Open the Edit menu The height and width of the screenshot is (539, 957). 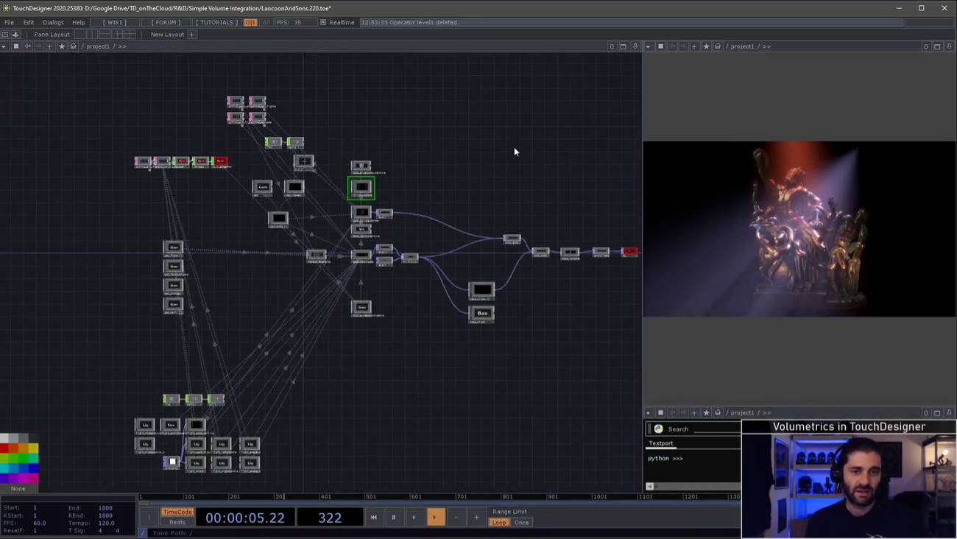(x=29, y=22)
